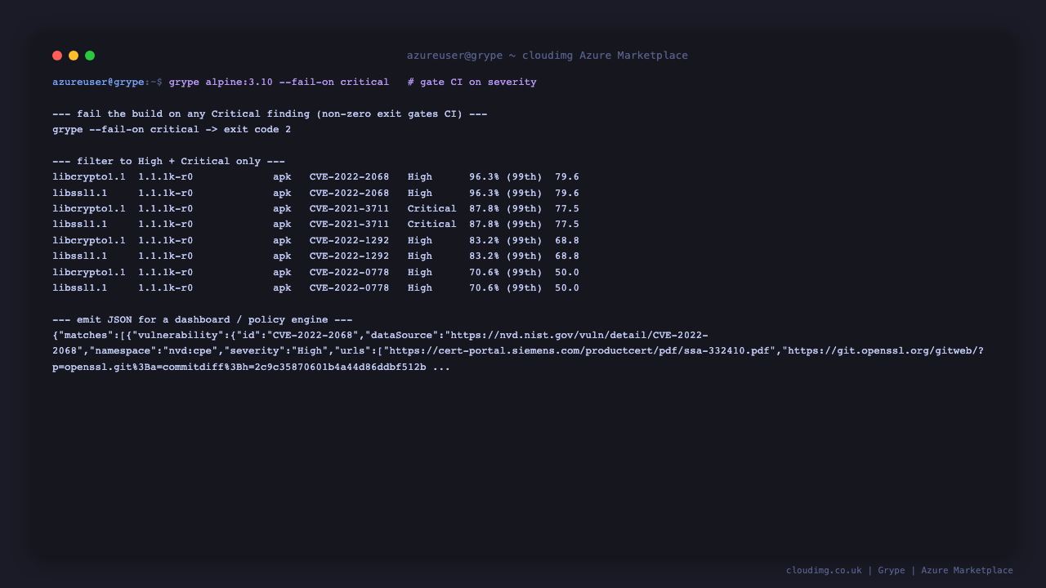Click CVE-2021-3711 in the libcrypto1.1 row
1046x588 pixels.
[x=349, y=209]
